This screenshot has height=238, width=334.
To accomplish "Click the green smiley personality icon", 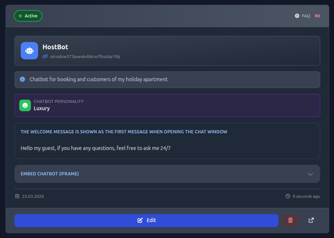I will point(25,105).
